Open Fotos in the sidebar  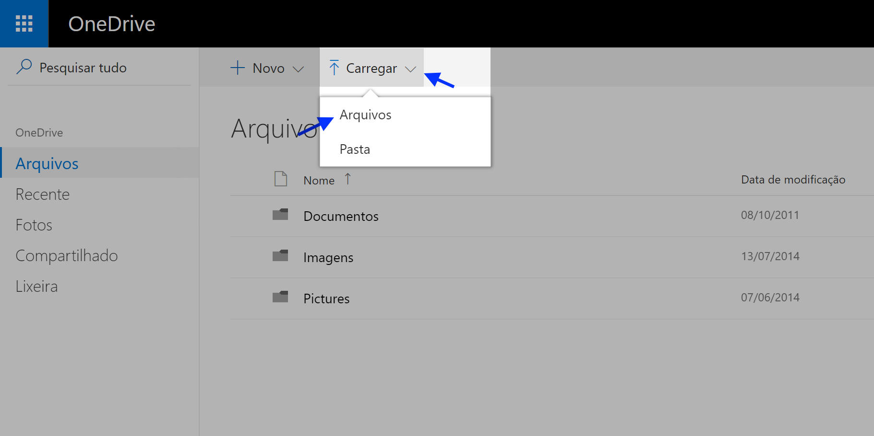pos(99,225)
